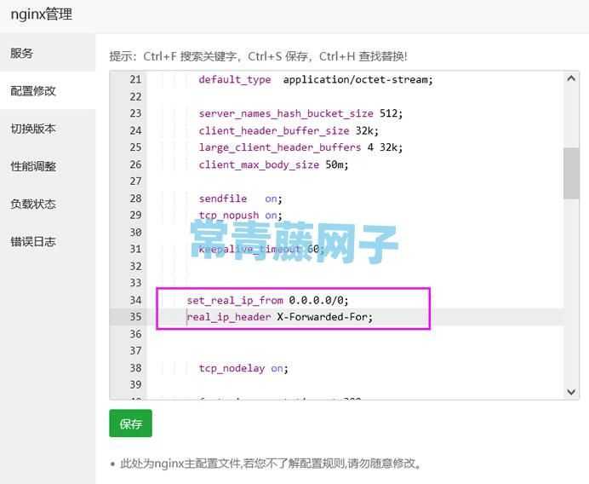Image resolution: width=589 pixels, height=484 pixels.
Task: Click line number 34 in gutter
Action: pyautogui.click(x=135, y=300)
